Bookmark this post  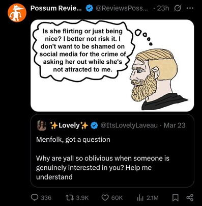click(x=175, y=198)
